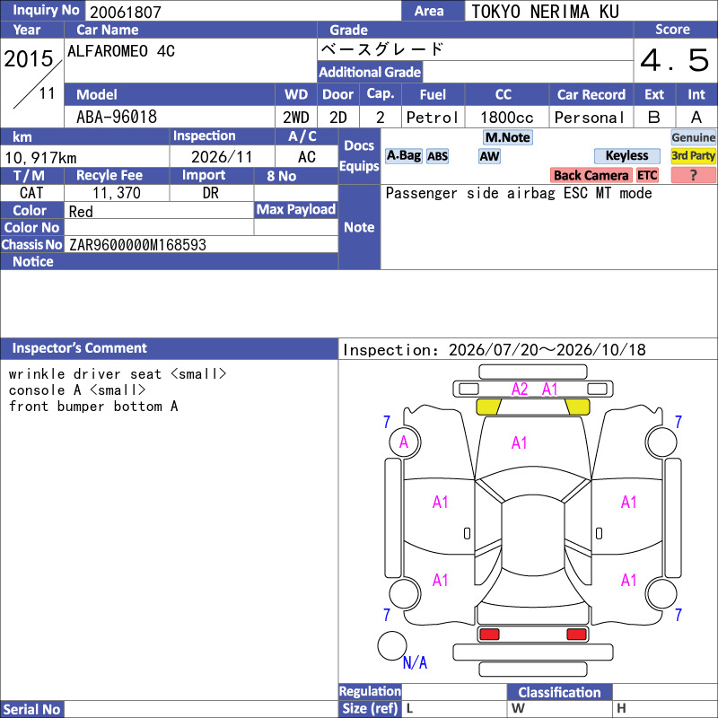Click the ETC equipment badge

tap(647, 175)
